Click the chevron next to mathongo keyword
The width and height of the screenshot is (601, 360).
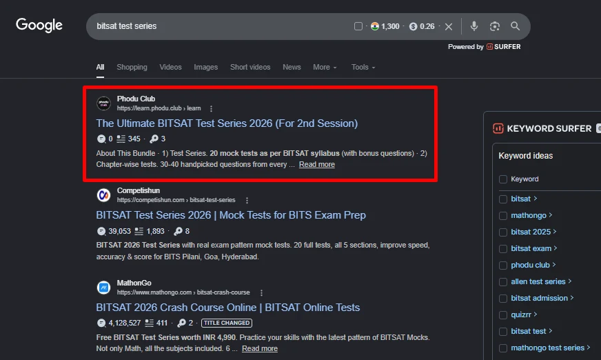[x=551, y=215]
